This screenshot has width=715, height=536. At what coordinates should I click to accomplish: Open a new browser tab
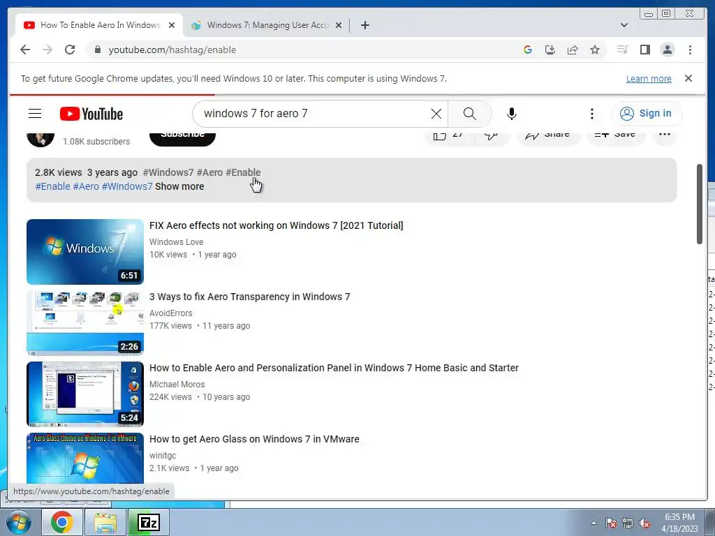click(x=364, y=25)
